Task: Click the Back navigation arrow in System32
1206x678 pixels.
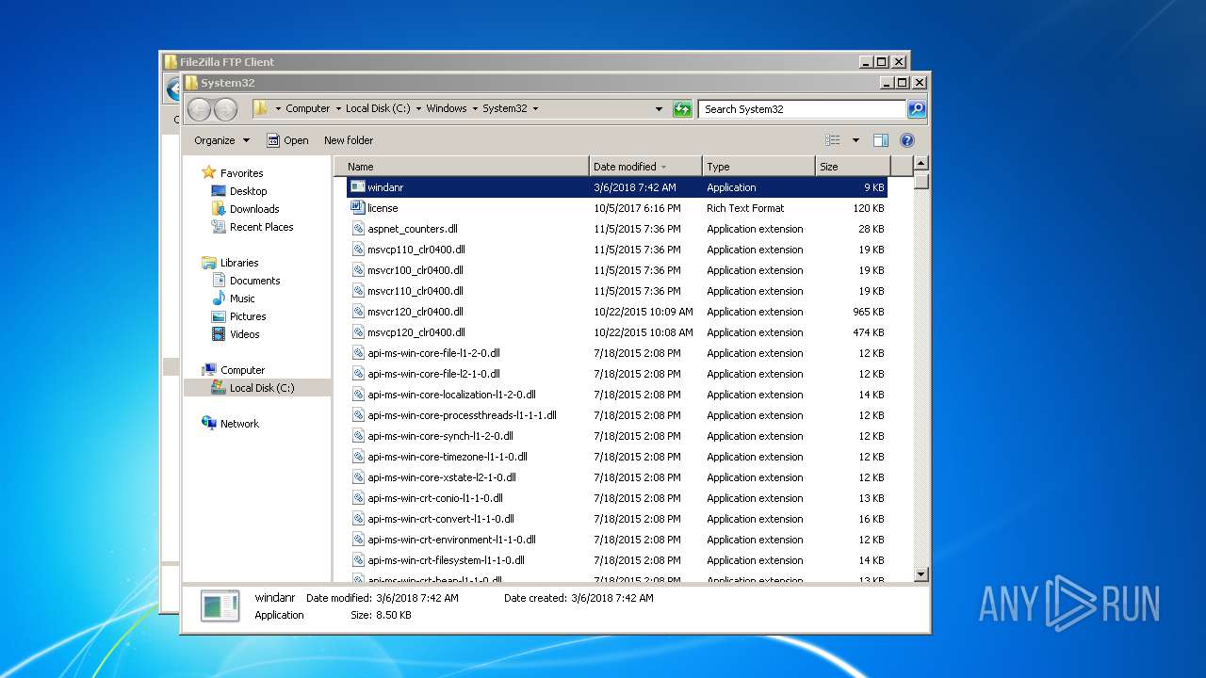Action: click(199, 109)
